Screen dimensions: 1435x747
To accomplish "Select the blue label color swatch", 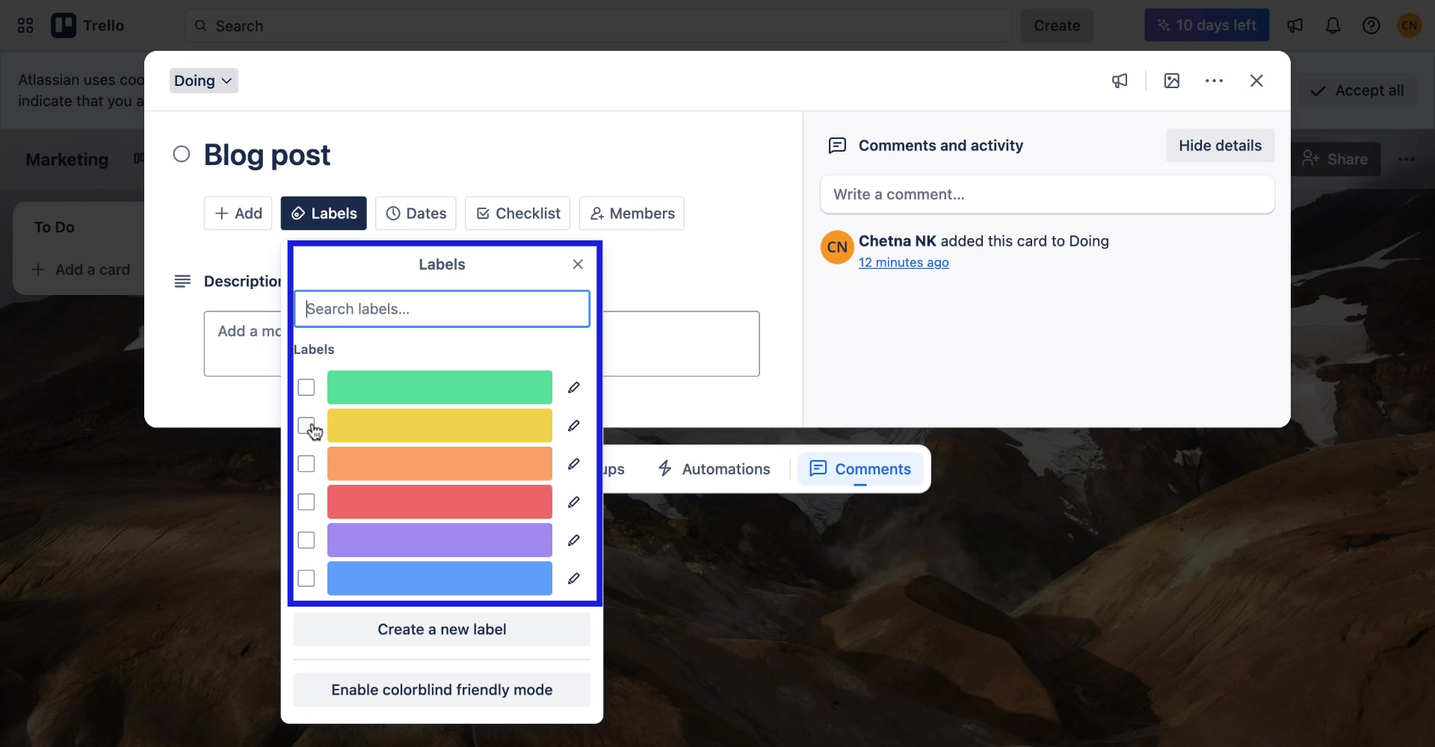I will pos(439,578).
